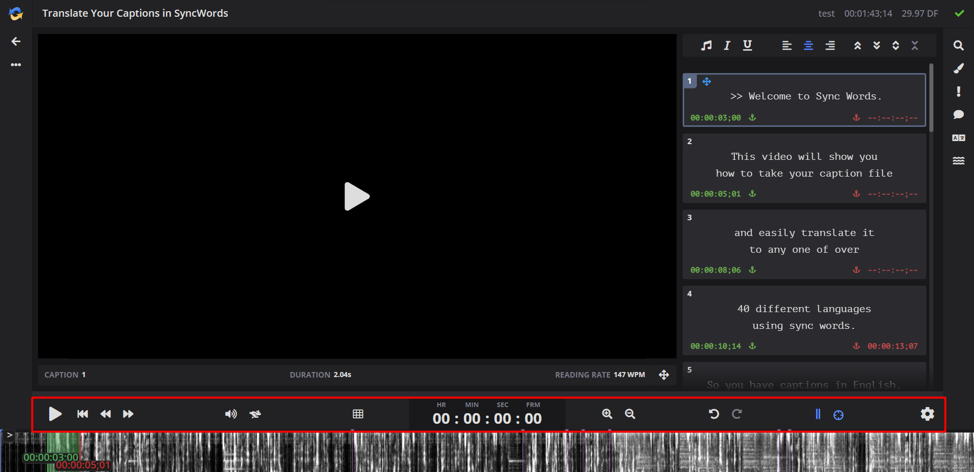974x472 pixels.
Task: Open the waveform settings icon in sidebar
Action: (x=958, y=161)
